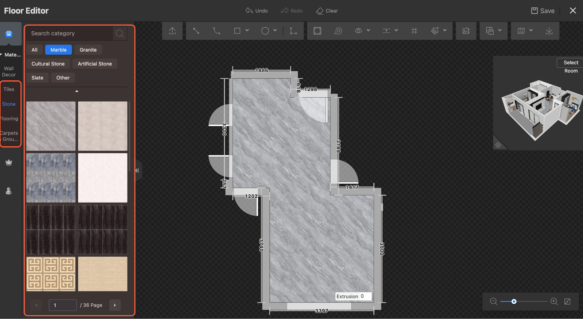Click the image insert icon in toolbar
This screenshot has height=319, width=583.
pyautogui.click(x=466, y=31)
